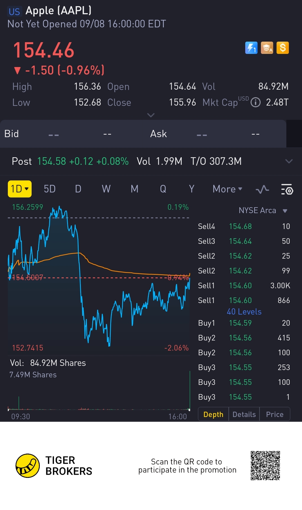Tap the 16:00 time axis label
Image resolution: width=302 pixels, height=510 pixels.
pyautogui.click(x=178, y=417)
